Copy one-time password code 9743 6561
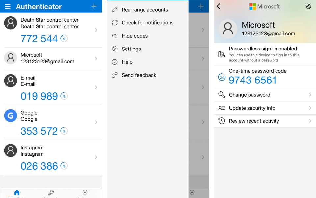This screenshot has height=198, width=316. click(x=252, y=80)
